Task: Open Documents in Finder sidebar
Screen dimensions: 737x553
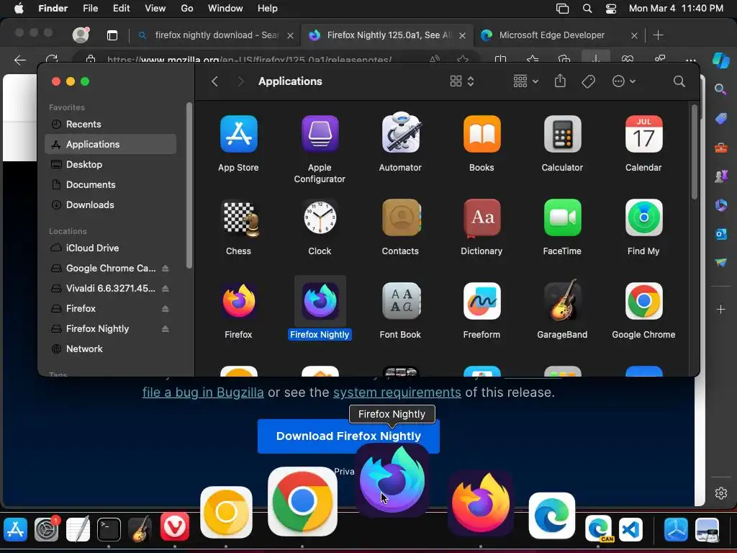Action: (x=110, y=185)
